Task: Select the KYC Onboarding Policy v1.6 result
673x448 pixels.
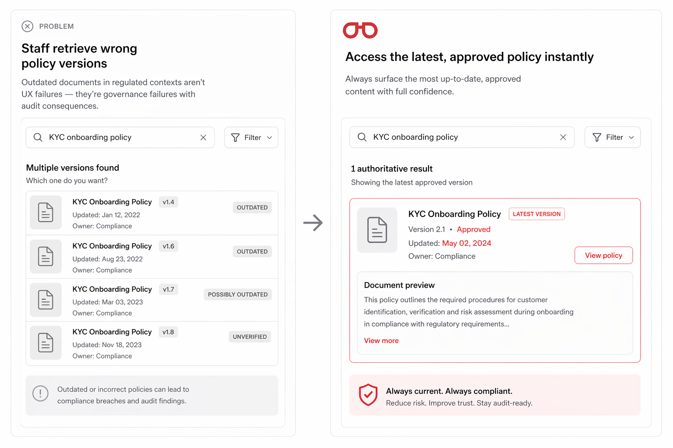Action: click(152, 257)
